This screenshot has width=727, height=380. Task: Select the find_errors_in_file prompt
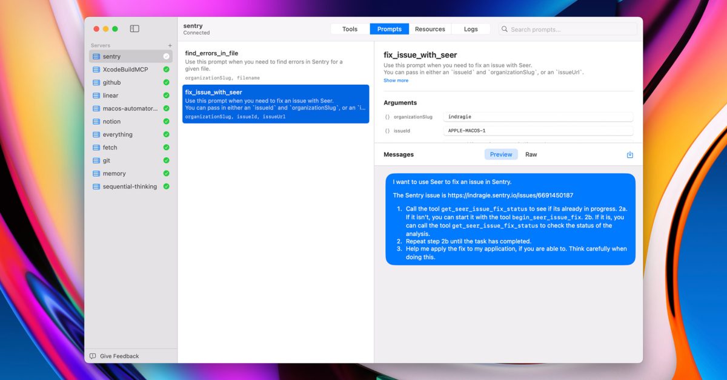pyautogui.click(x=276, y=65)
